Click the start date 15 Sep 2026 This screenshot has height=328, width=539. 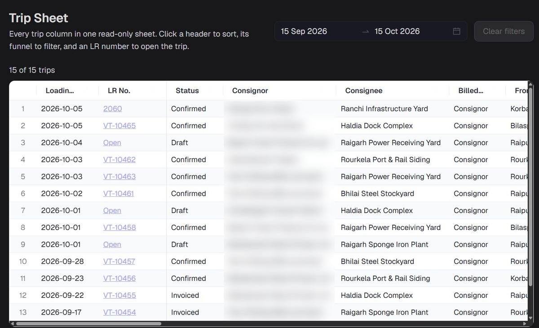304,31
